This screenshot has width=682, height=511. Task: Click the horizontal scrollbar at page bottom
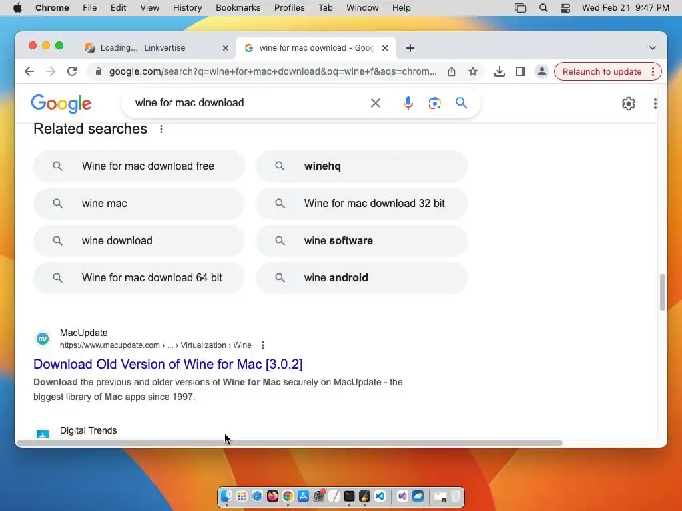point(290,443)
